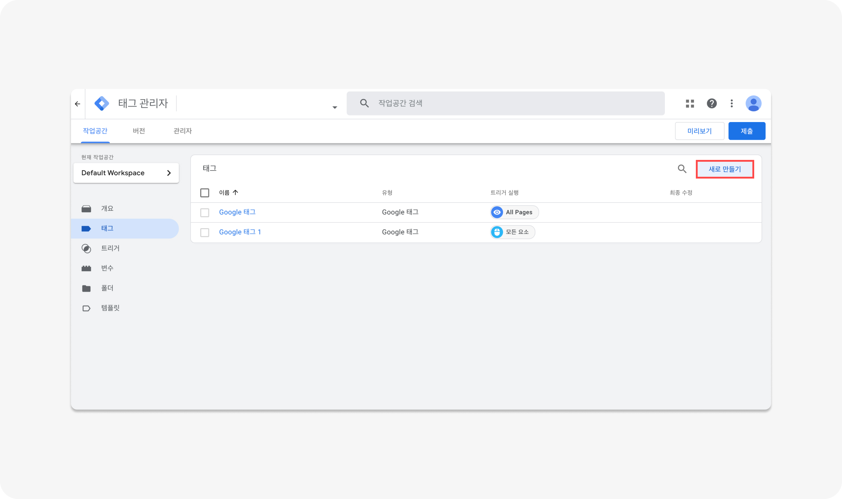
Task: Open 개요 in the sidebar
Action: point(125,209)
